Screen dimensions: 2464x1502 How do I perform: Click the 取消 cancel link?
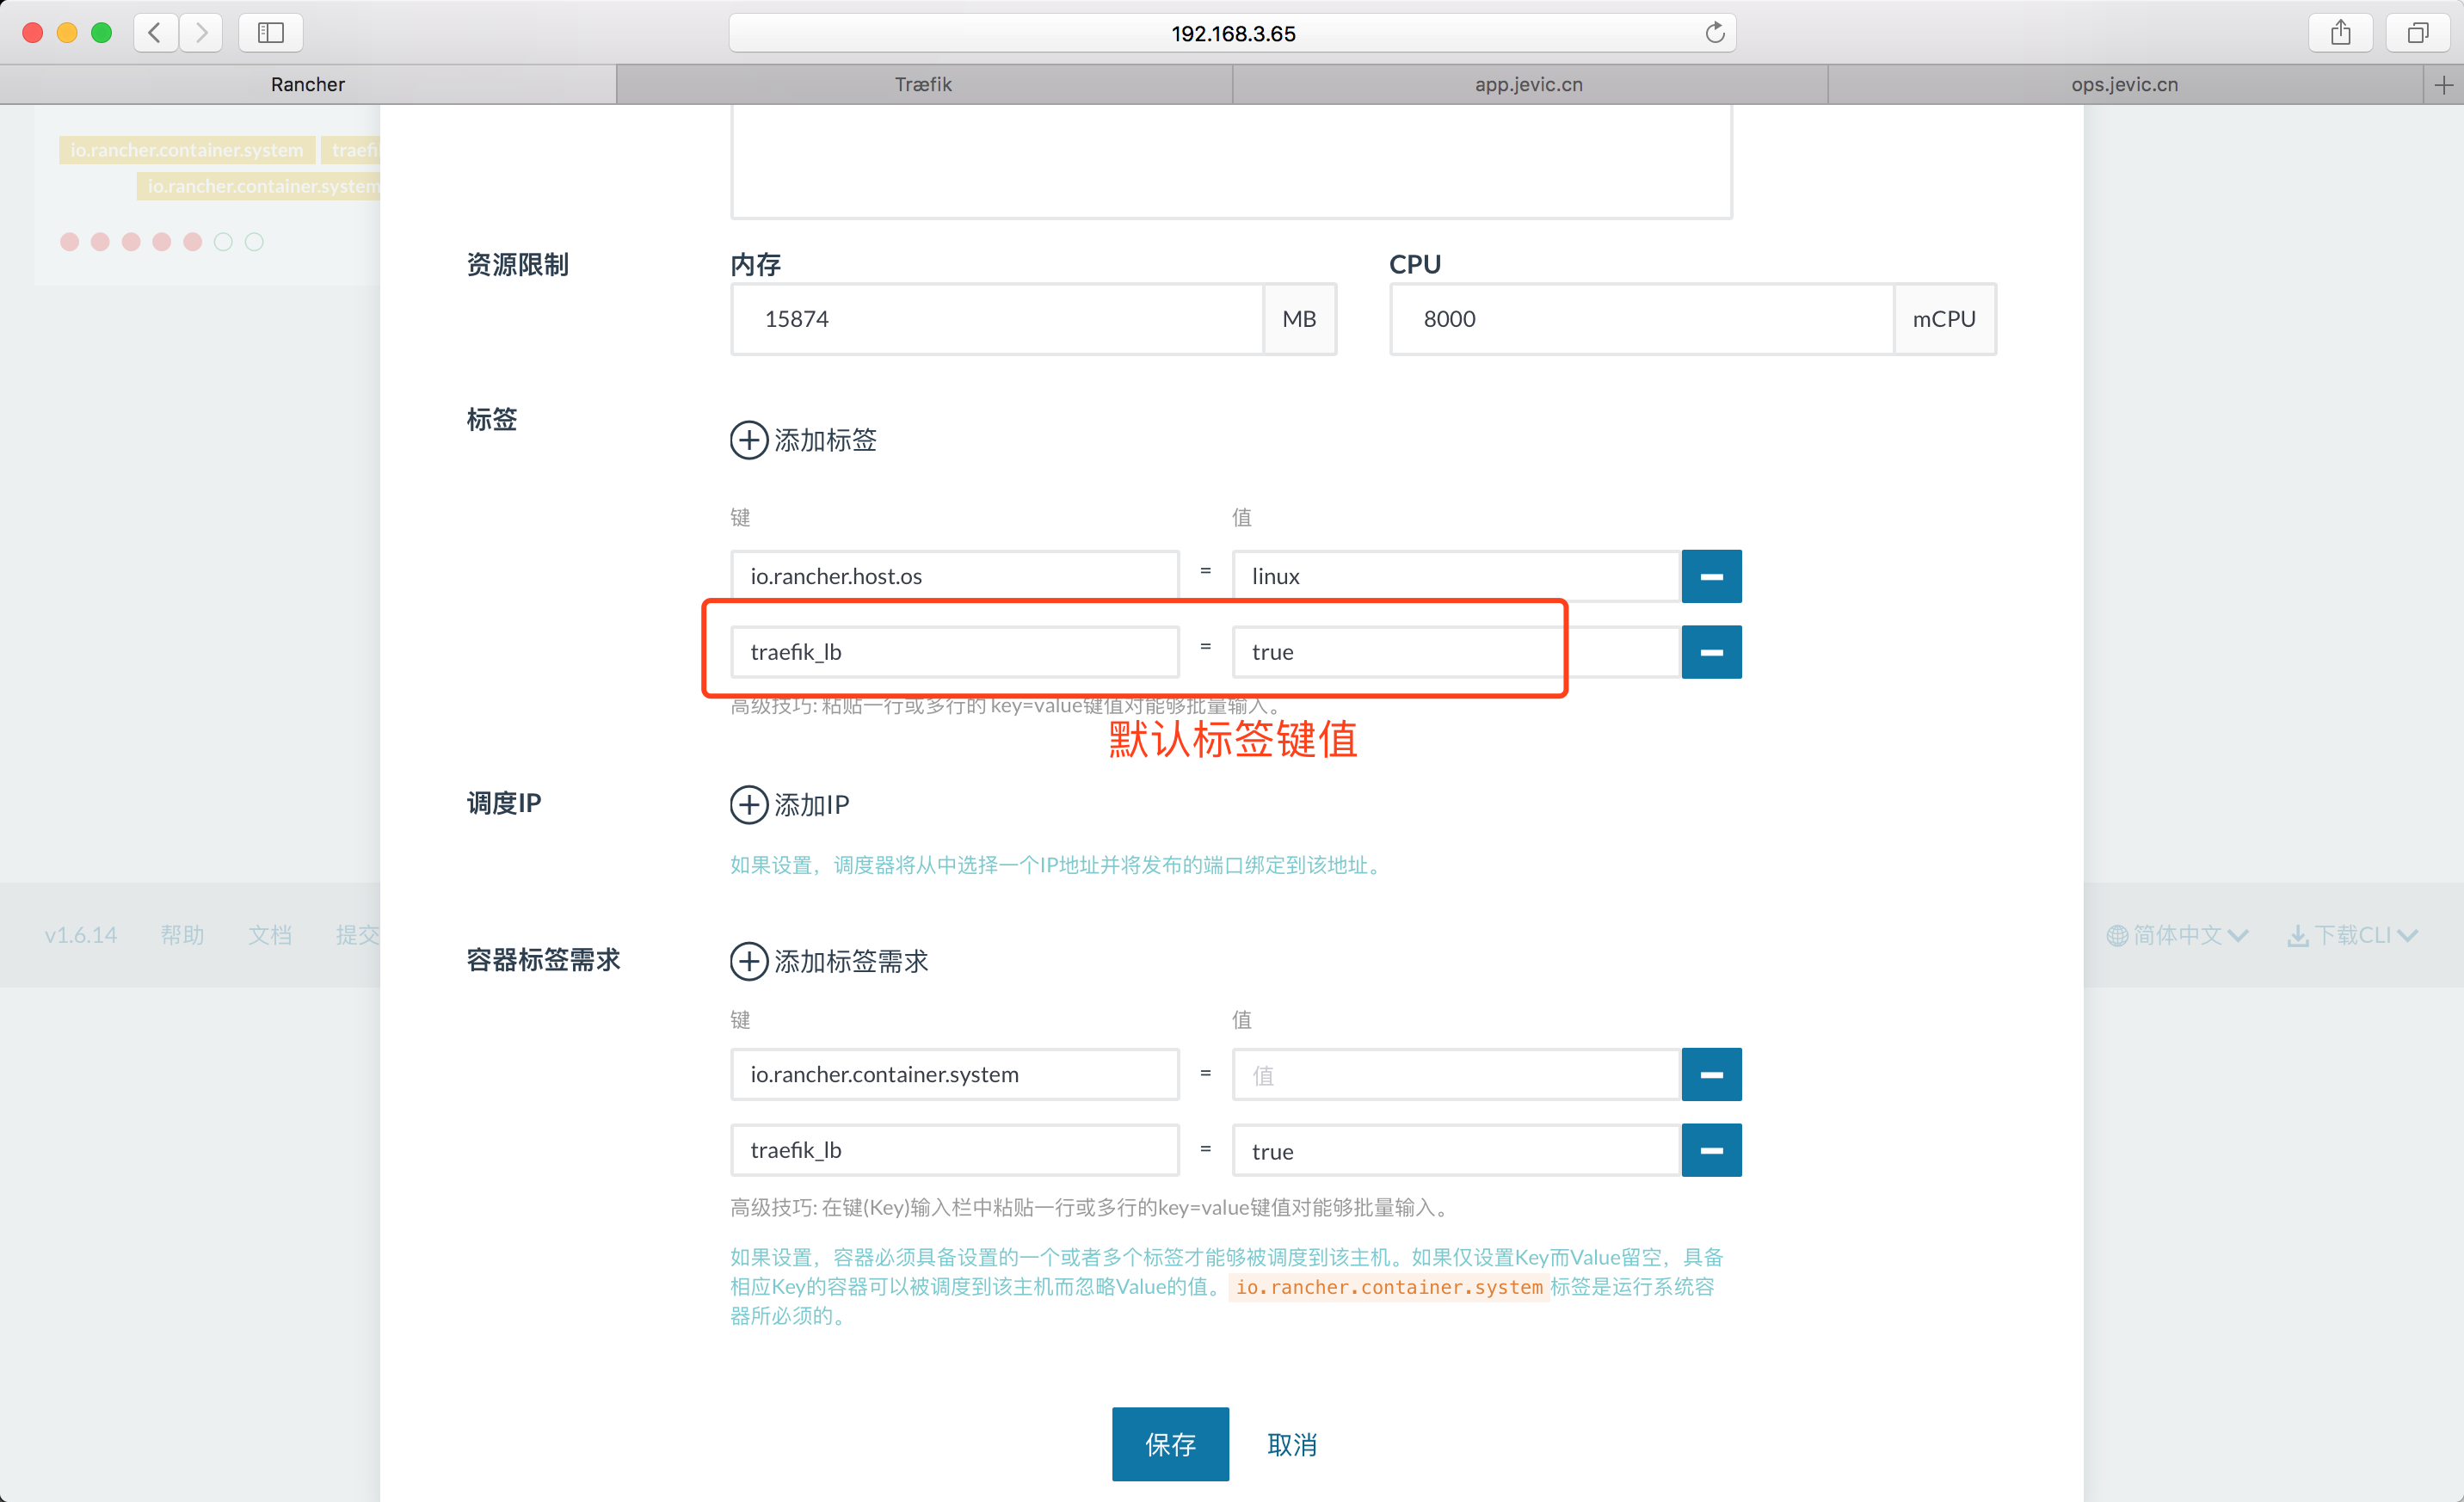[x=1291, y=1443]
